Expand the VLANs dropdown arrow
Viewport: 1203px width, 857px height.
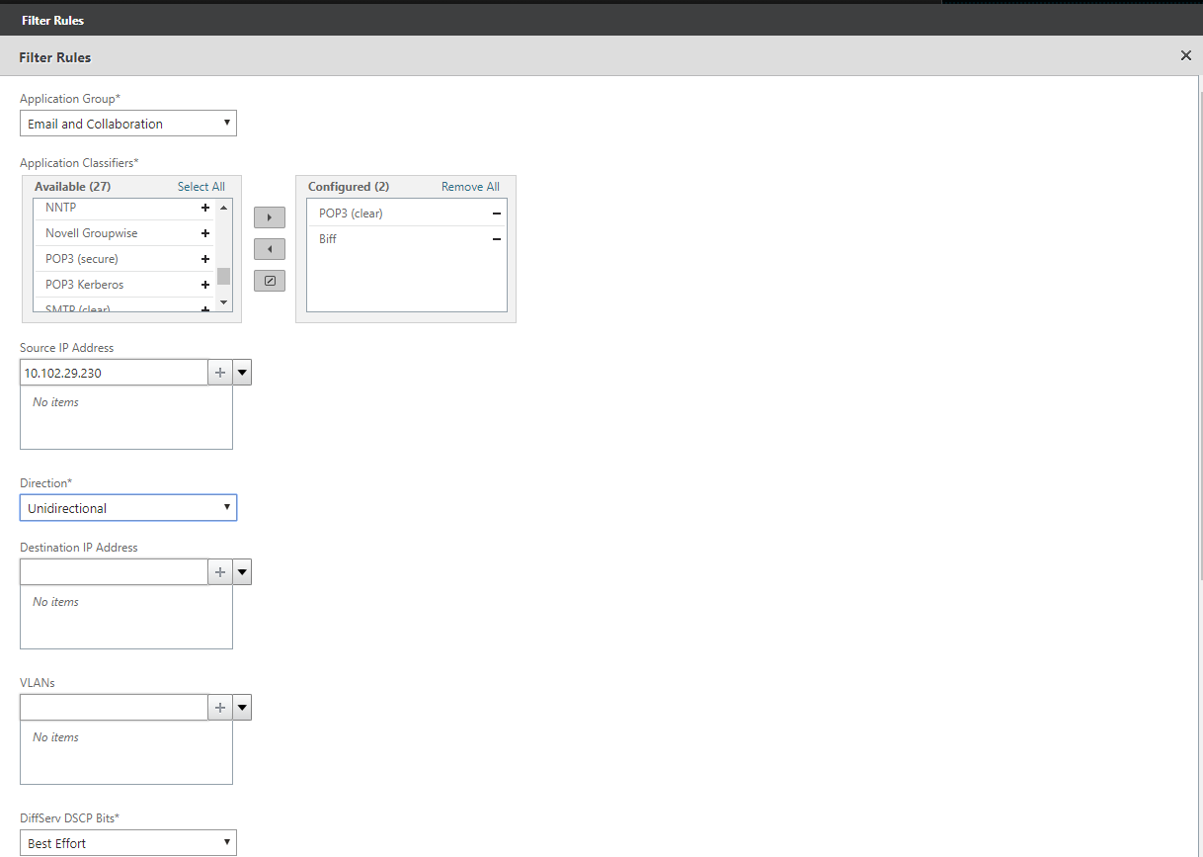click(x=242, y=708)
